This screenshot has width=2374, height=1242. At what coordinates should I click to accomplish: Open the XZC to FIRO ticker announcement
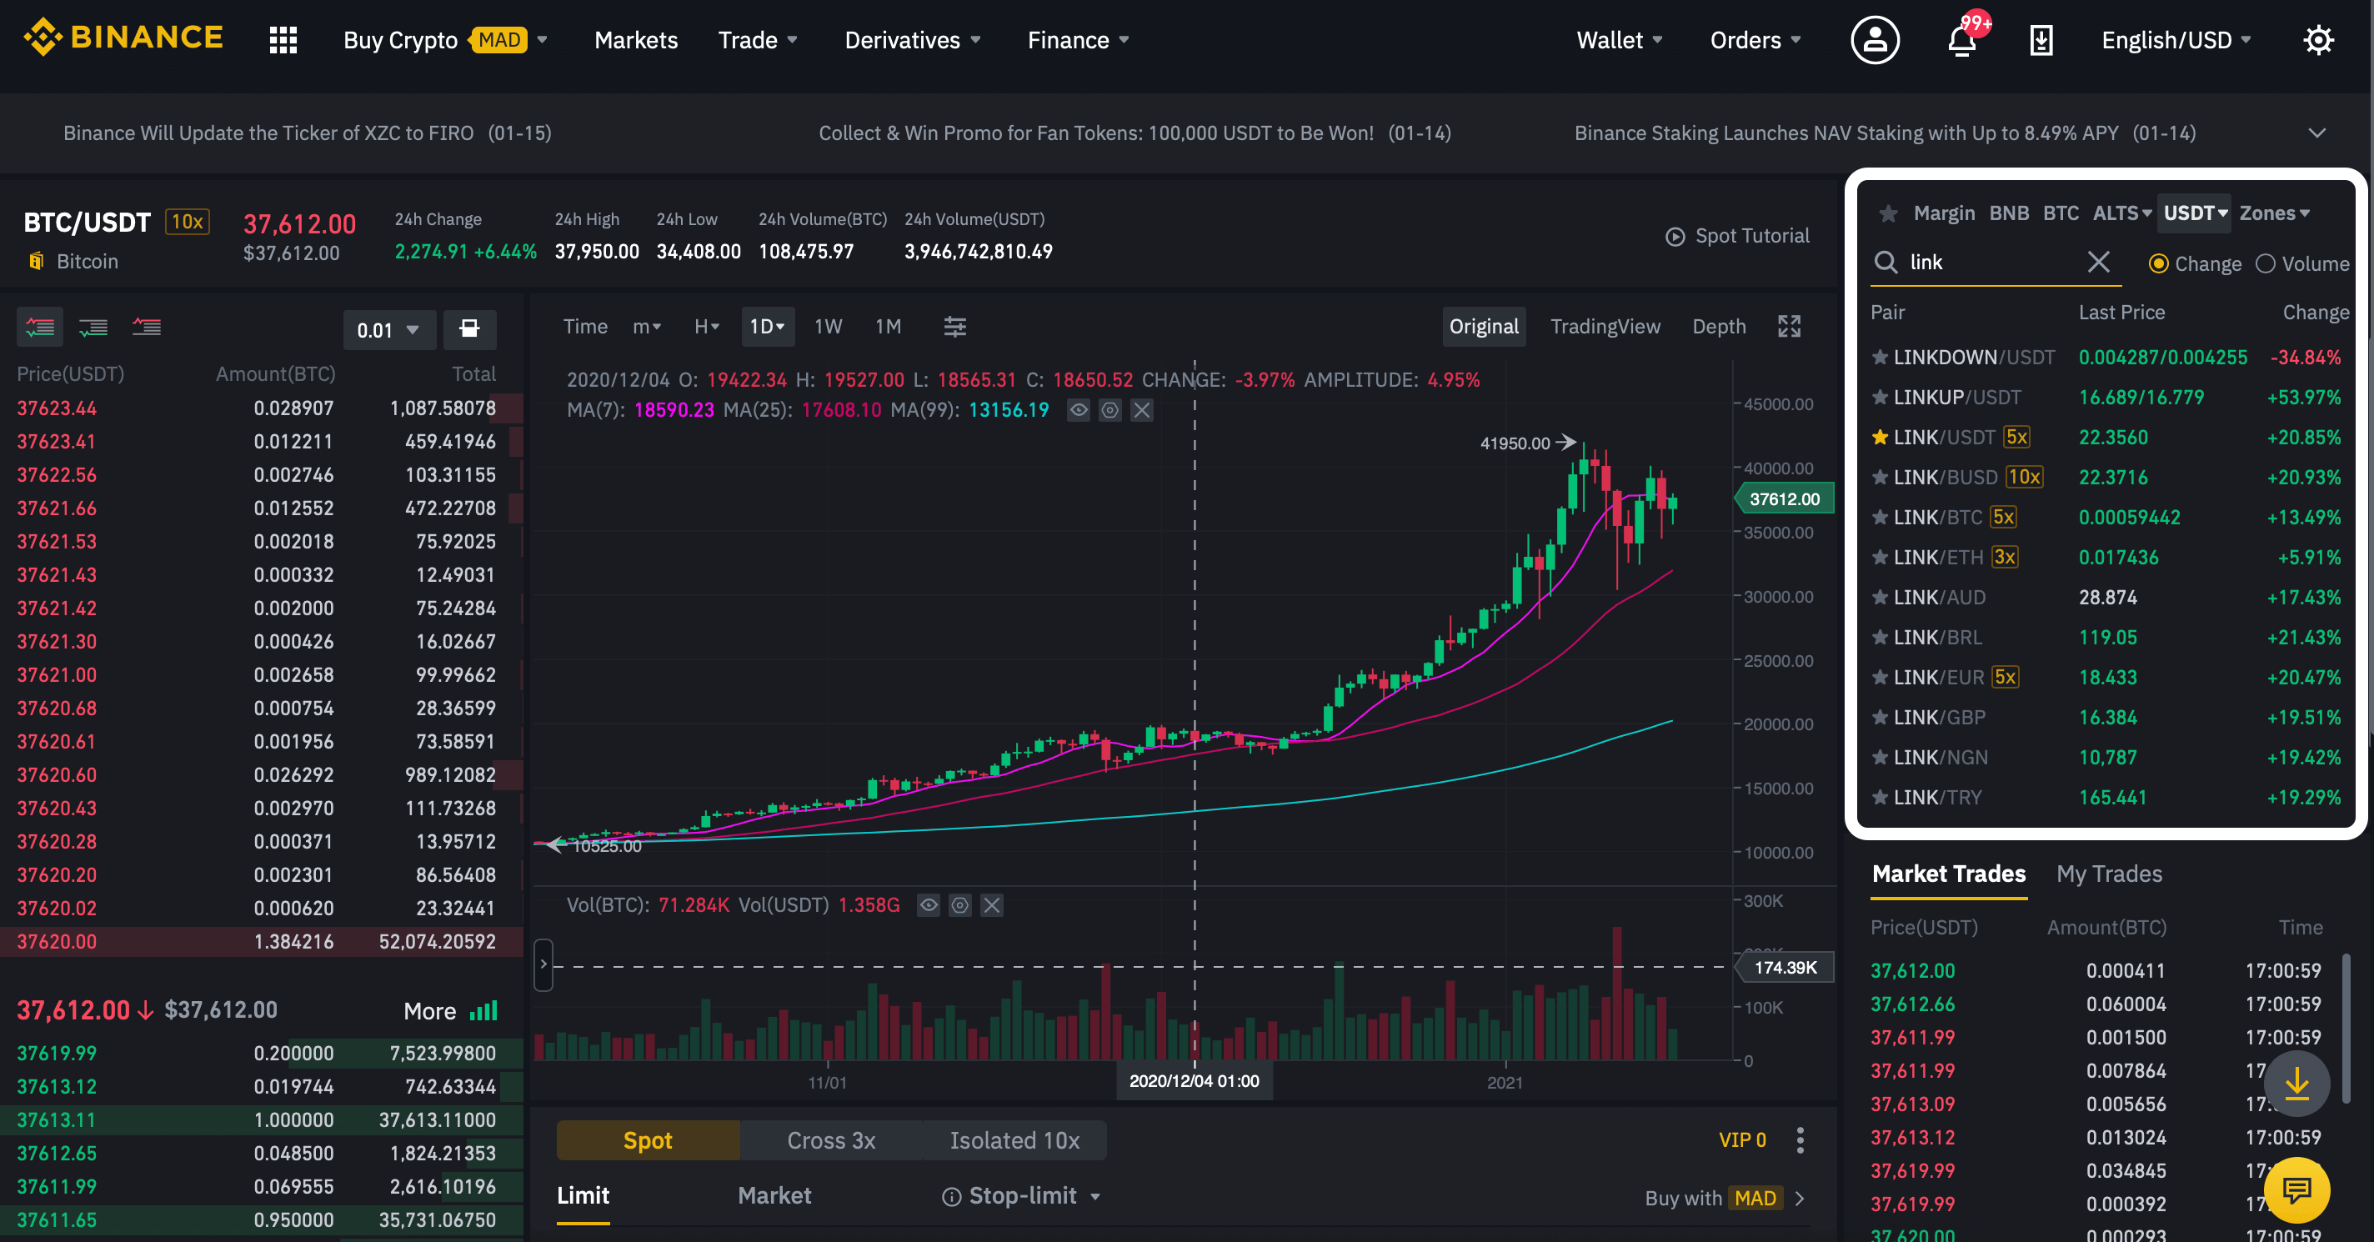(307, 133)
